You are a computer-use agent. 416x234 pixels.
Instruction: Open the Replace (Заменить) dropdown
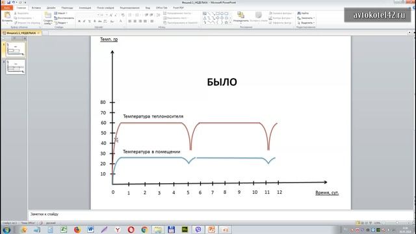pyautogui.click(x=306, y=18)
